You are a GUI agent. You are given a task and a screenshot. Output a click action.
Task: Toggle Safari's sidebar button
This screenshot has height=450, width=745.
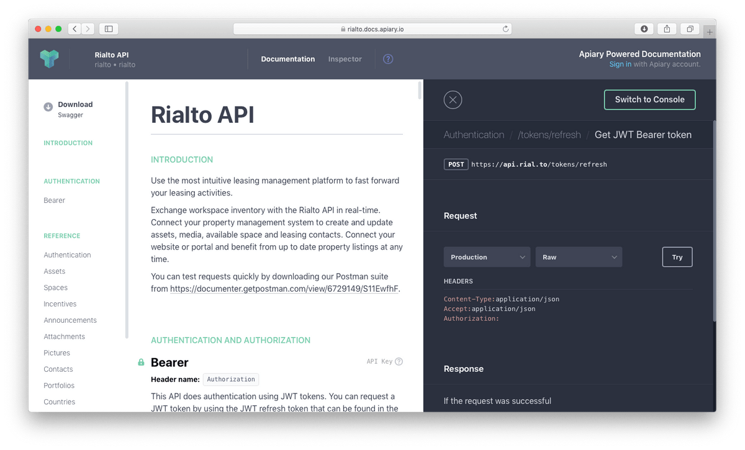109,29
